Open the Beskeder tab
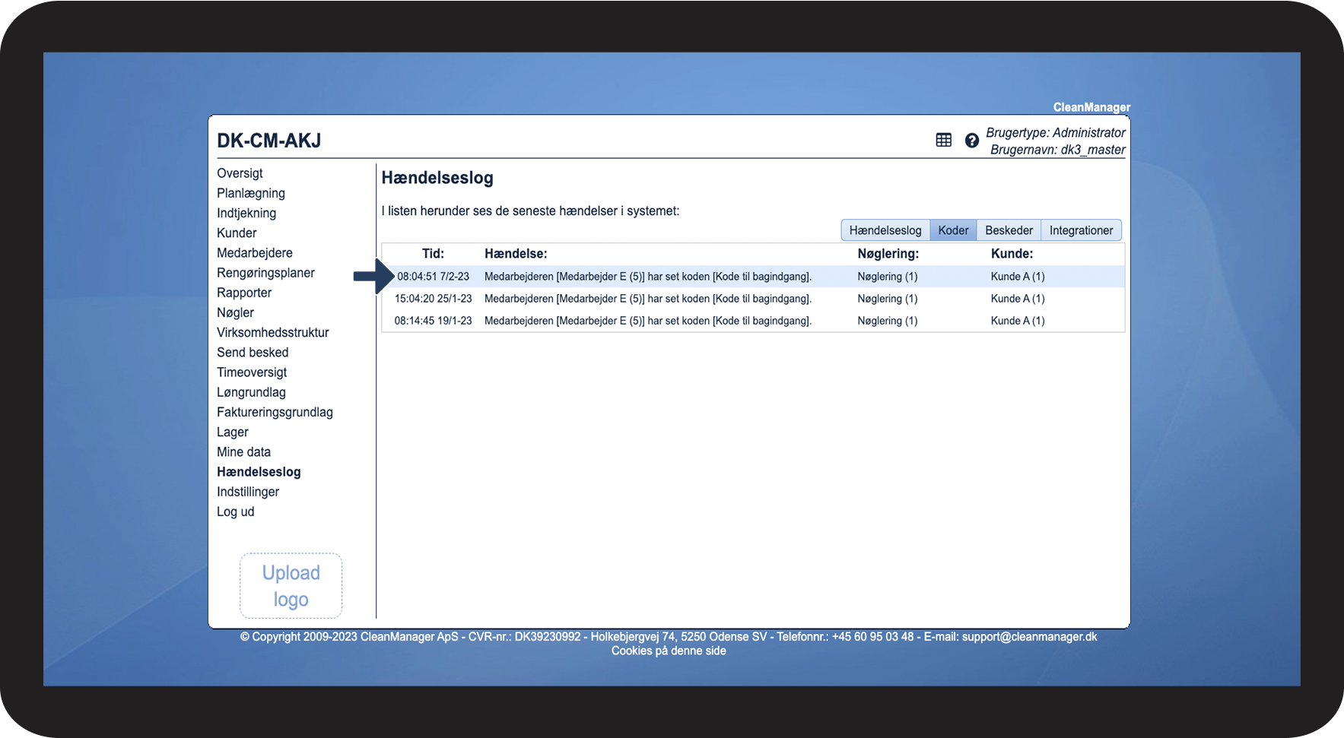This screenshot has height=738, width=1344. [1009, 230]
